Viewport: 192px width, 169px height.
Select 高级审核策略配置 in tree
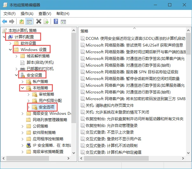tap(48, 152)
